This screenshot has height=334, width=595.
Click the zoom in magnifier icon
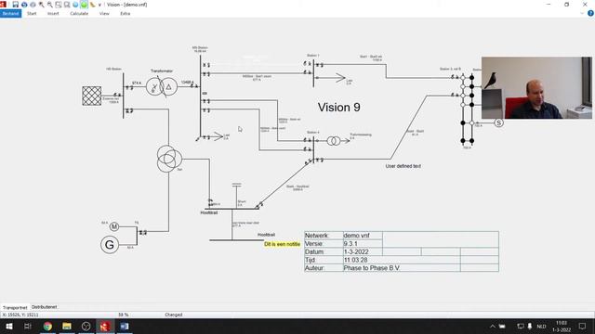41,5
